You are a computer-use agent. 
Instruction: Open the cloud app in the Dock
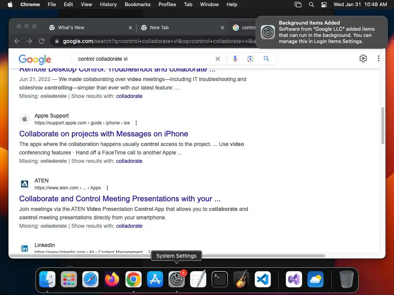[x=316, y=279]
